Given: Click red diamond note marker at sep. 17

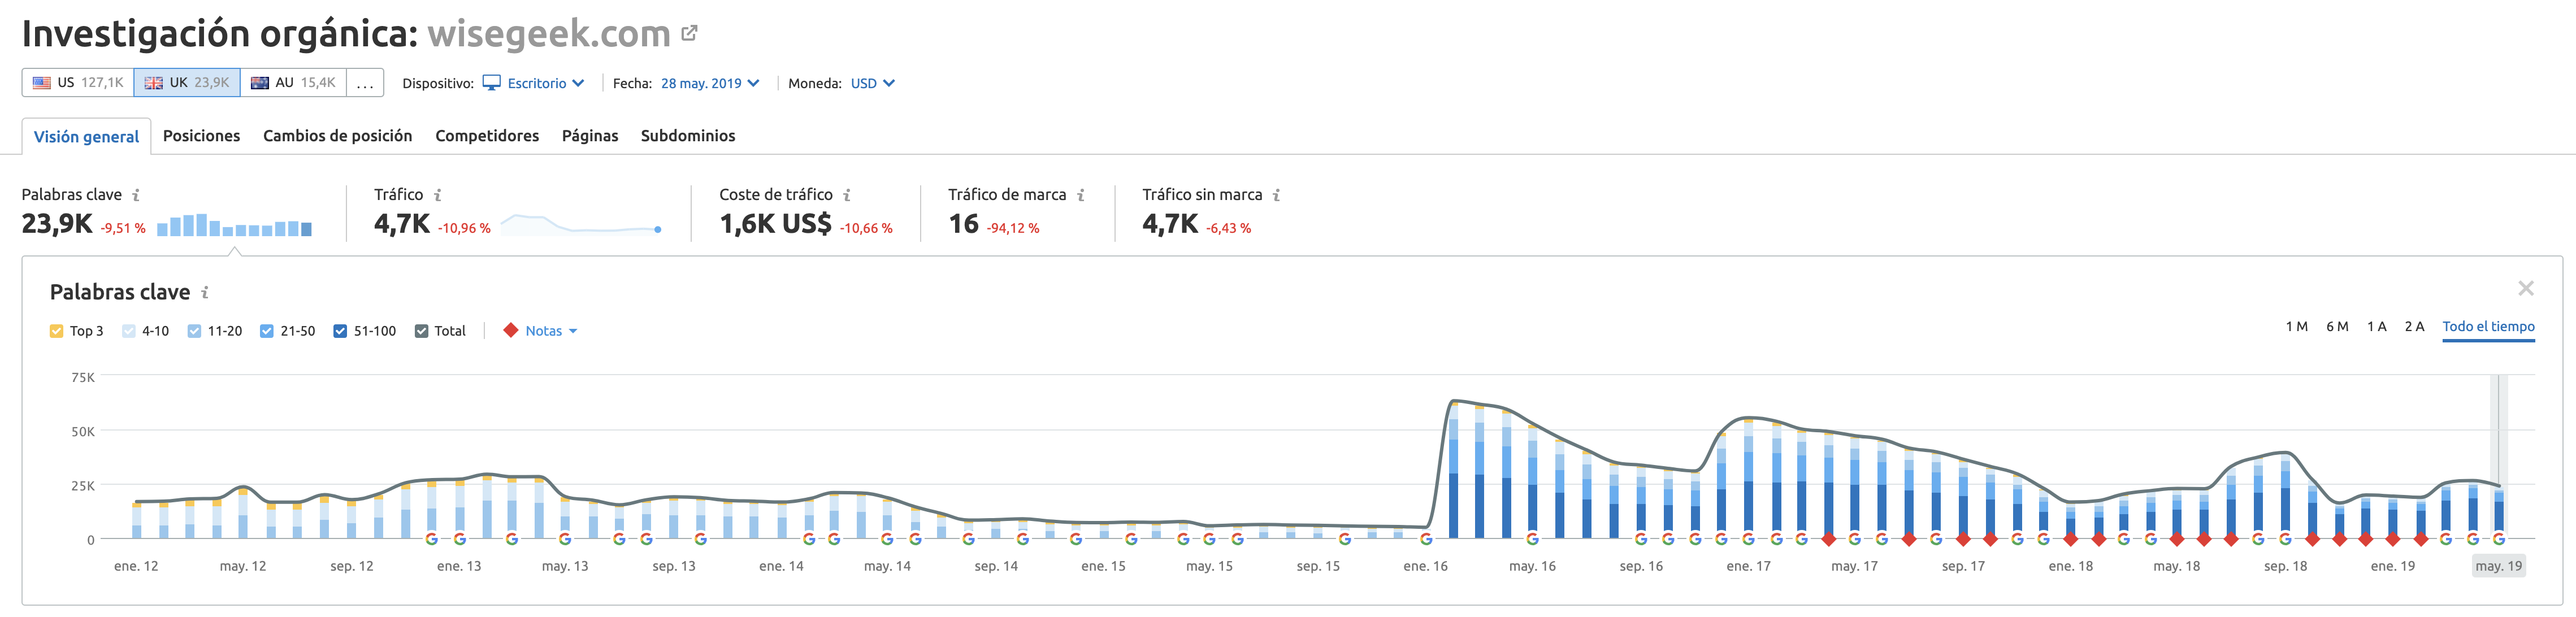Looking at the screenshot, I should [x=1963, y=540].
